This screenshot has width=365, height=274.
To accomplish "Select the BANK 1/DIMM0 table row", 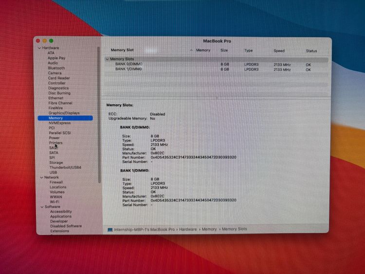I will pos(217,70).
